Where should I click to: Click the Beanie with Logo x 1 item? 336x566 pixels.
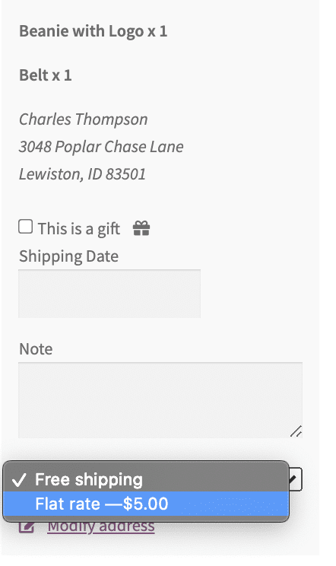[93, 31]
